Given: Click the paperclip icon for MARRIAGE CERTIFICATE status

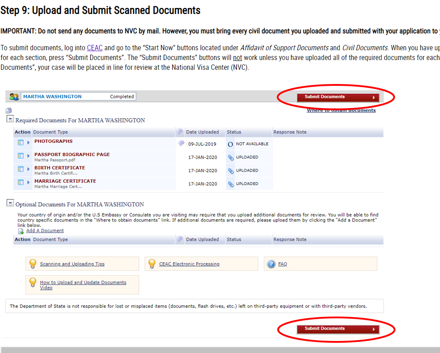Looking at the screenshot, I should point(230,184).
